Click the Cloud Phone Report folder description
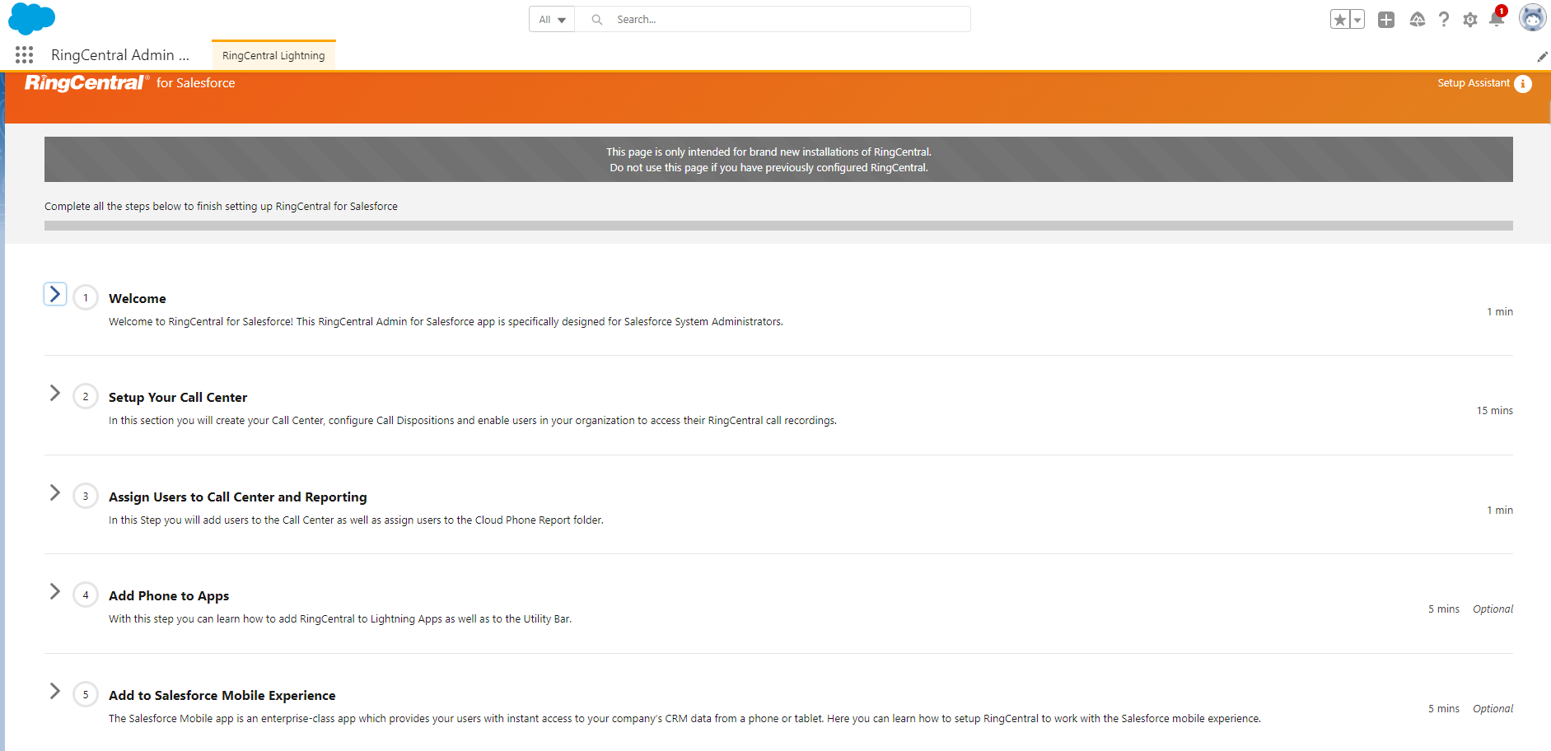 356,520
